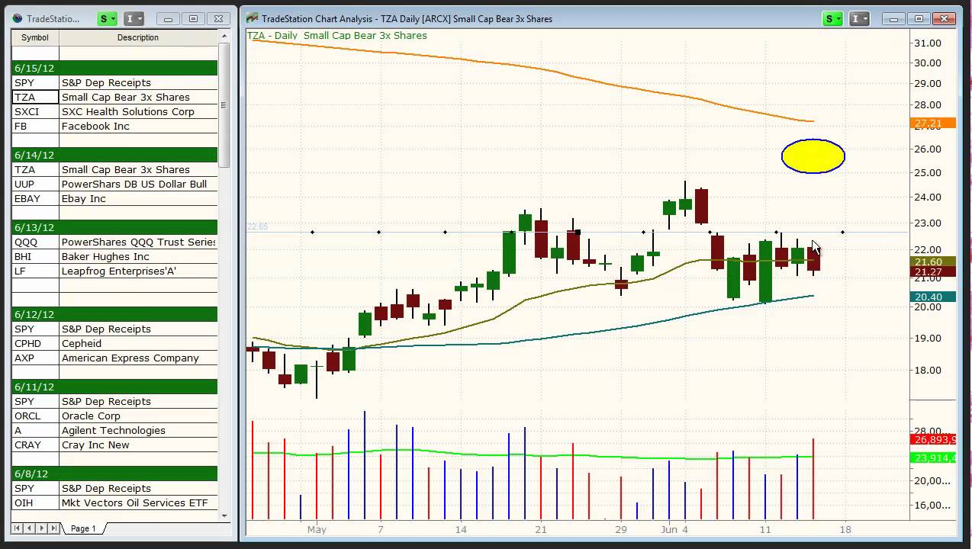Click the green 23,914 volume average label
Image resolution: width=972 pixels, height=549 pixels.
pos(933,457)
